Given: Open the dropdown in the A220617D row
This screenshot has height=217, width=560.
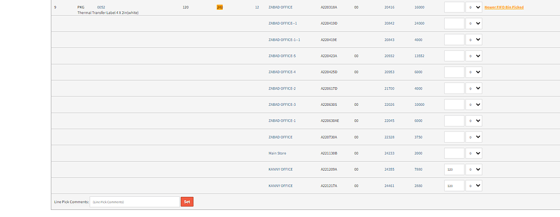Looking at the screenshot, I should [x=474, y=88].
